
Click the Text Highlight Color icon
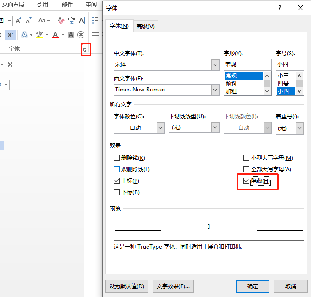[40, 35]
